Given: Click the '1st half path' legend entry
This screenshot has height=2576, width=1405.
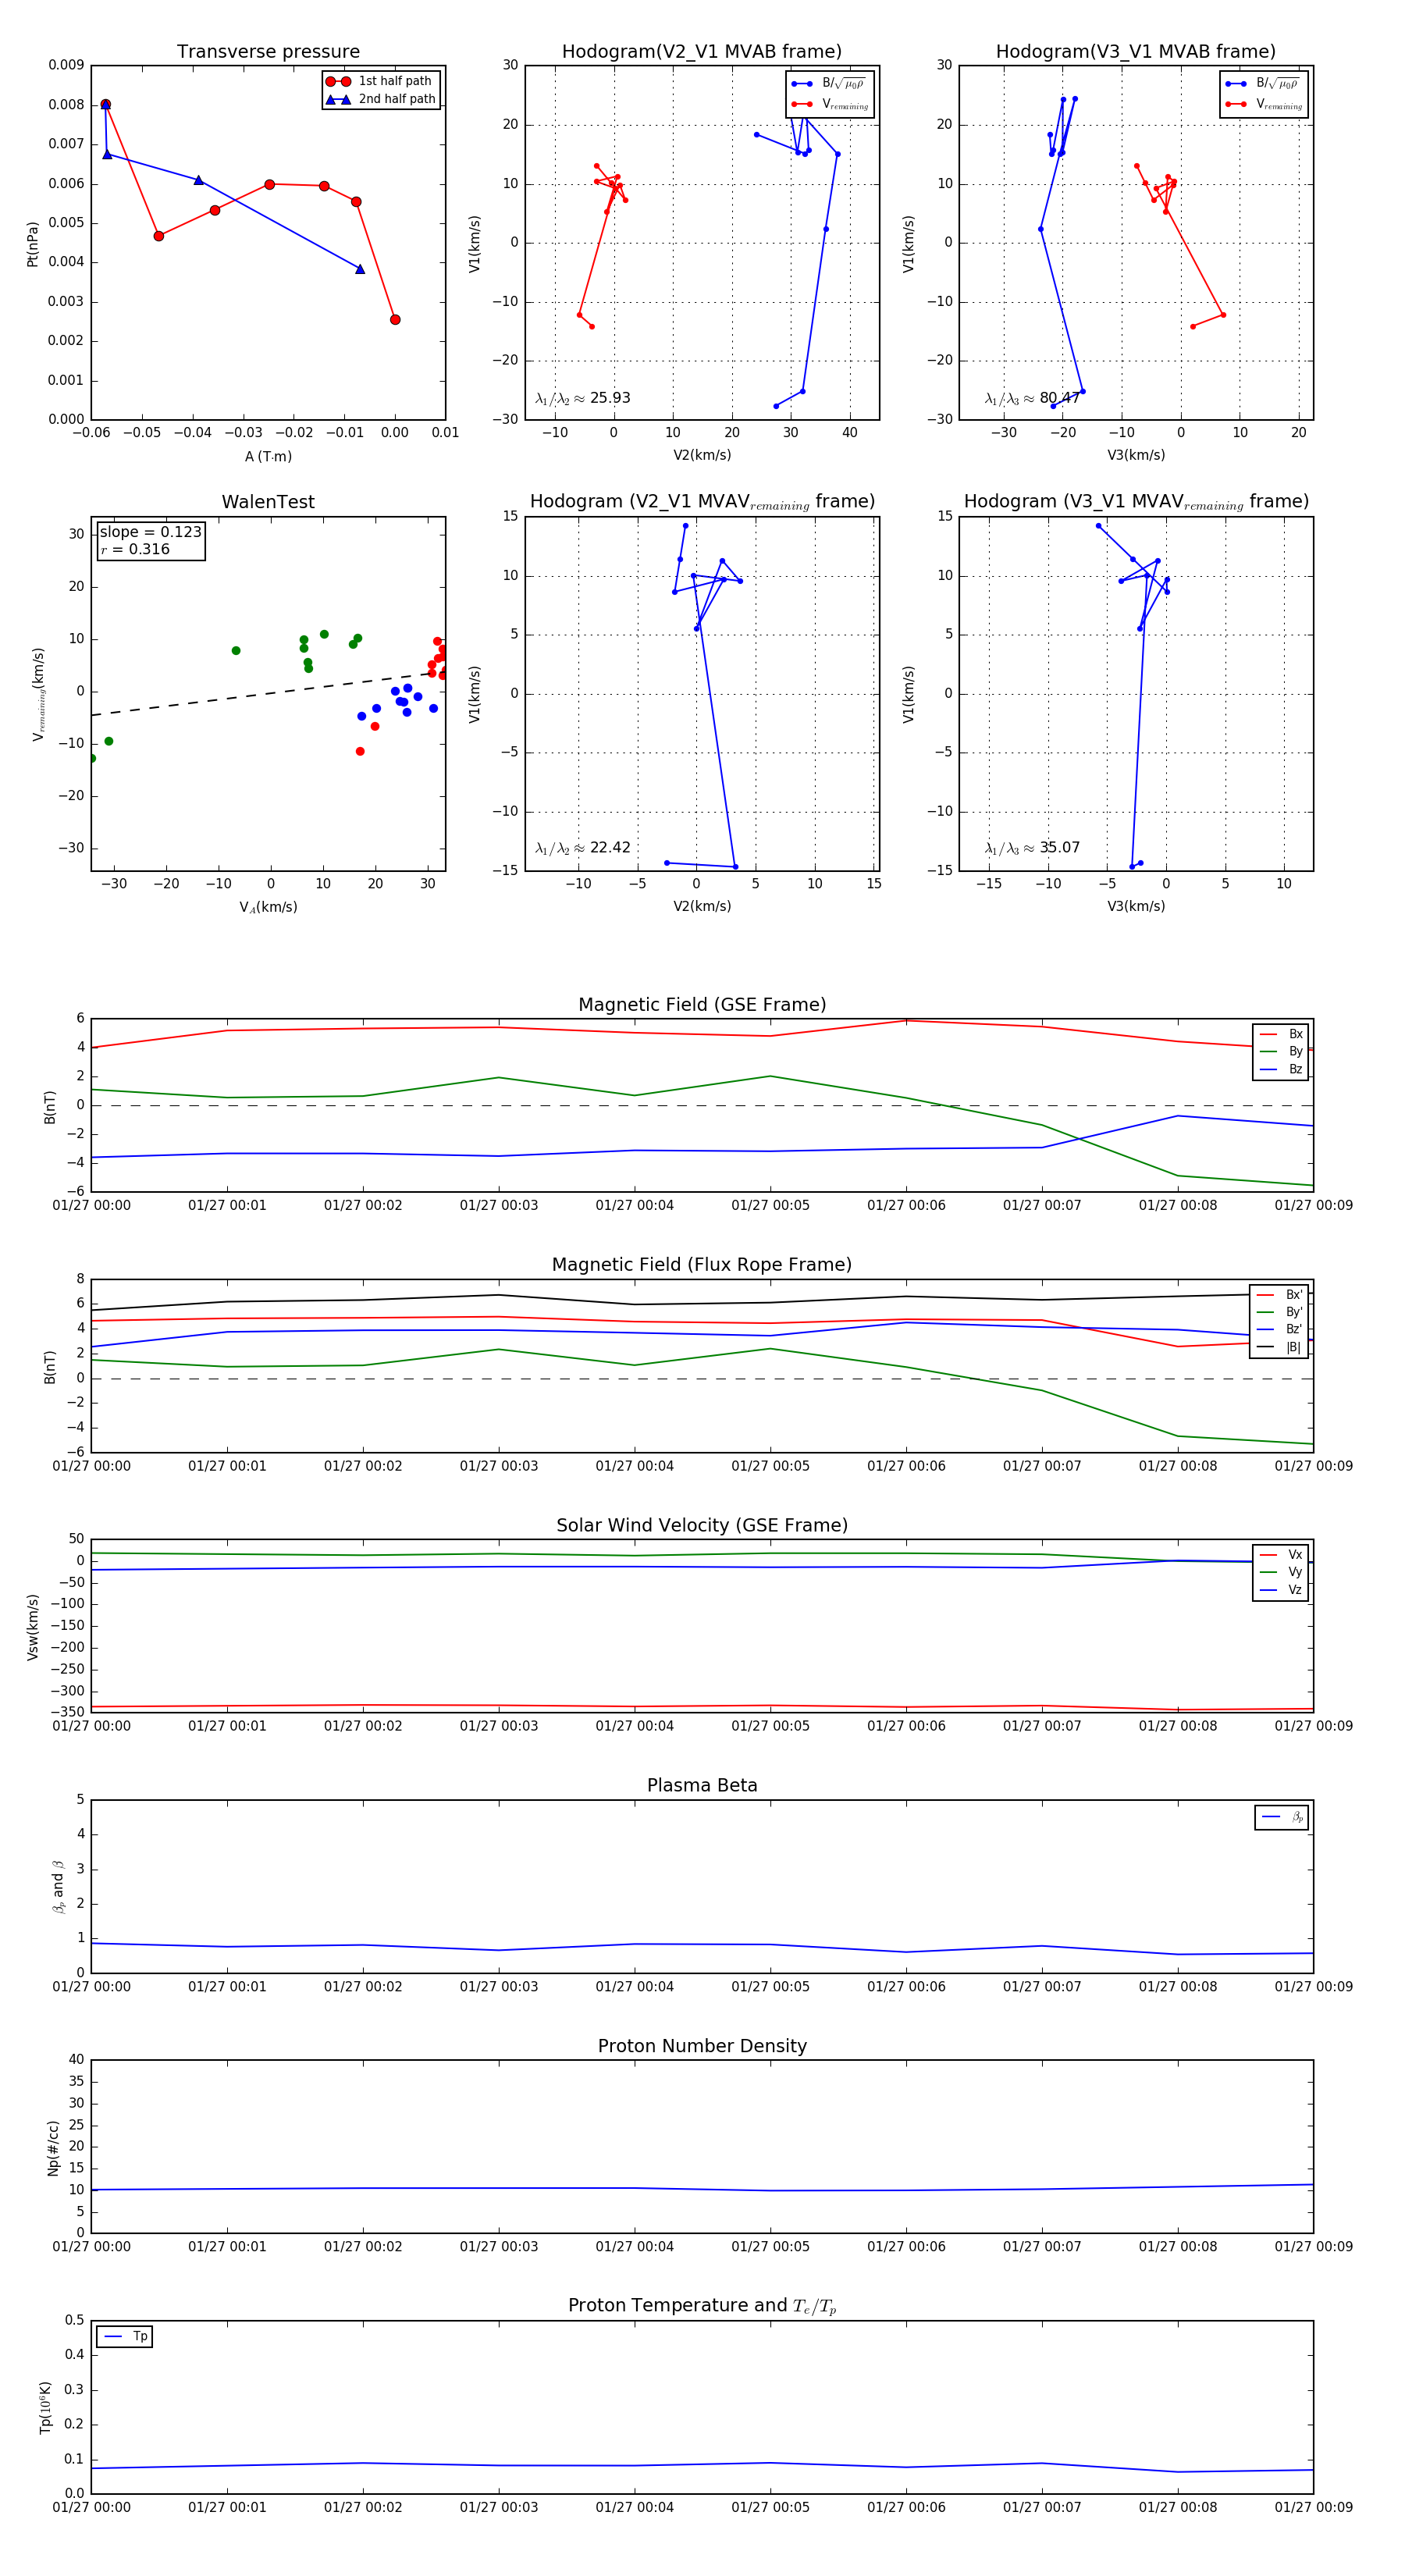Looking at the screenshot, I should 381,81.
